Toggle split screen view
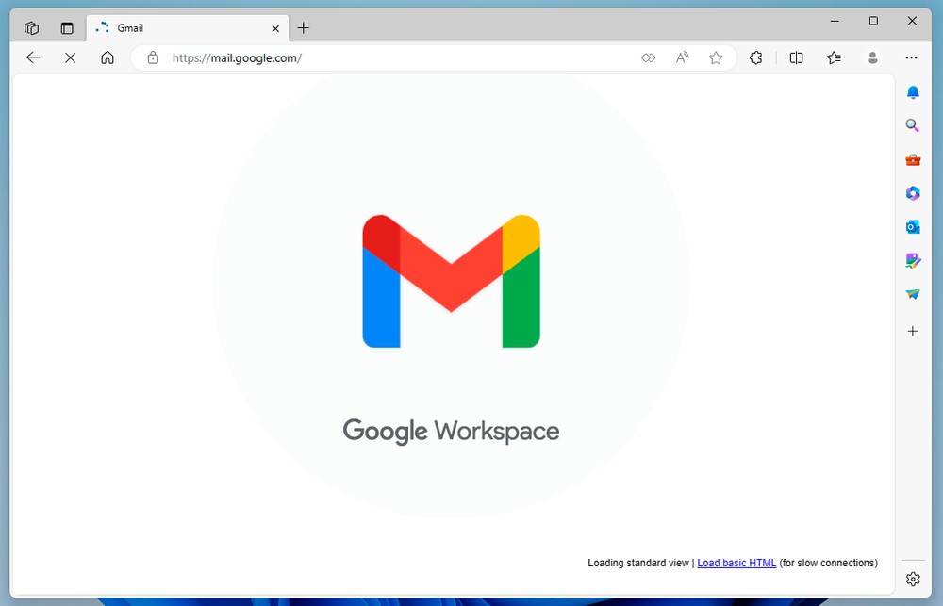This screenshot has width=943, height=606. [x=796, y=57]
